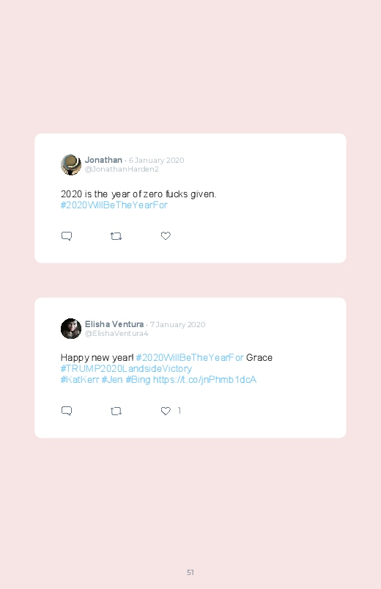The height and width of the screenshot is (589, 381).
Task: Click reply icon on Elisha Ventura's tweet
Action: (67, 411)
